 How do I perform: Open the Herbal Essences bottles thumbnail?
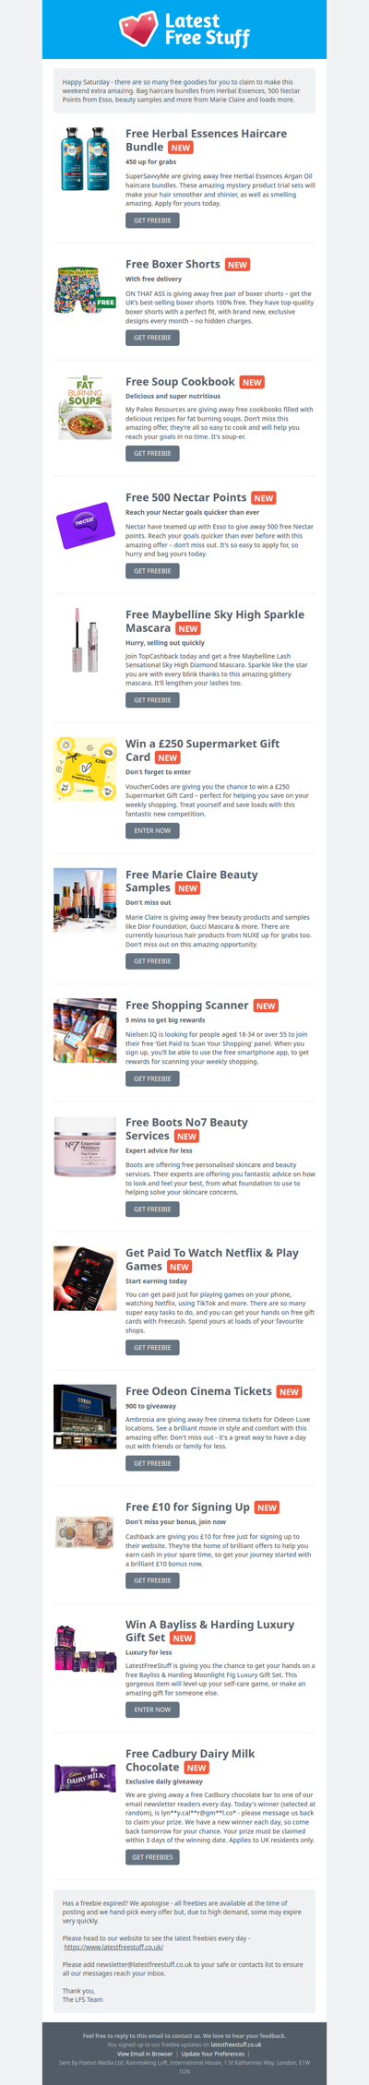[85, 159]
